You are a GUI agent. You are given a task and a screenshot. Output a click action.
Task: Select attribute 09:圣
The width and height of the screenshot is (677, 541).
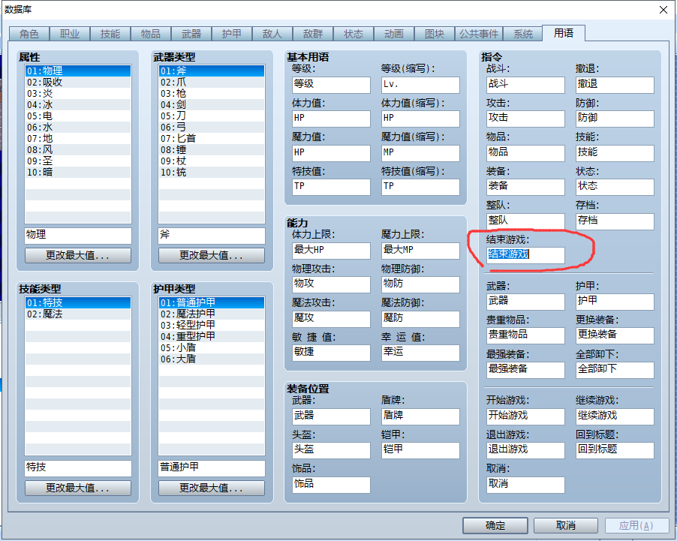pos(78,161)
